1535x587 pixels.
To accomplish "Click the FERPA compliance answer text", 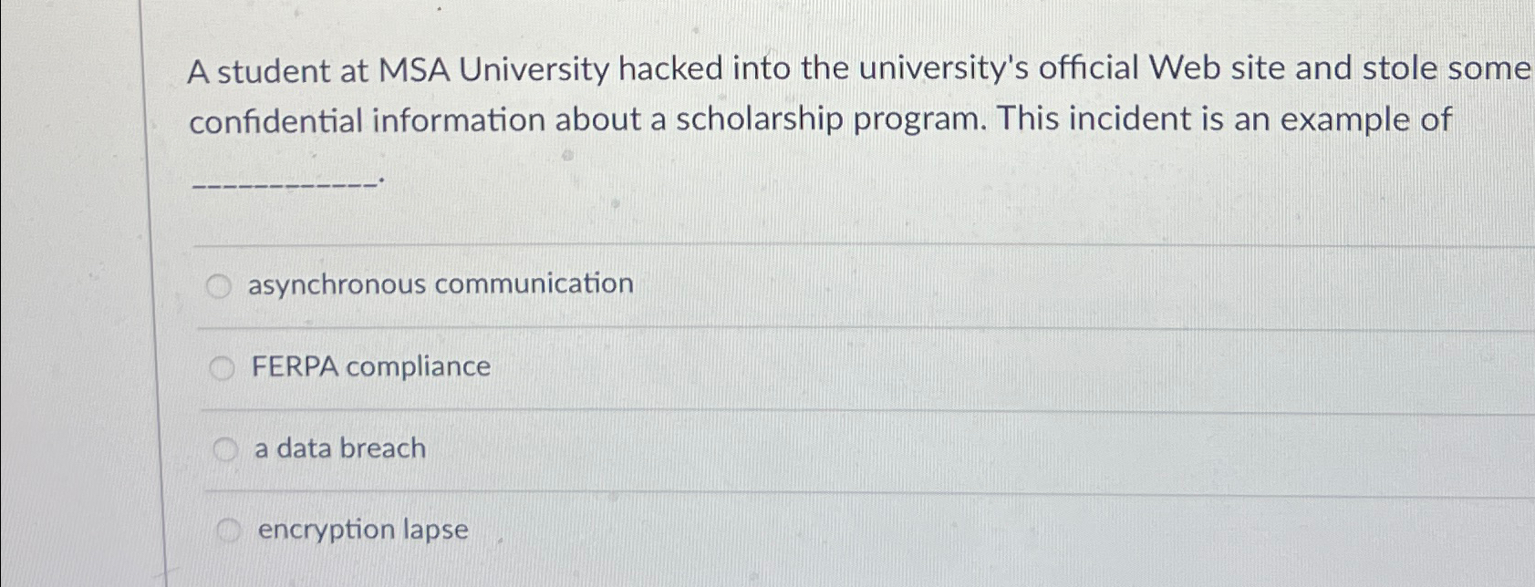I will click(369, 367).
